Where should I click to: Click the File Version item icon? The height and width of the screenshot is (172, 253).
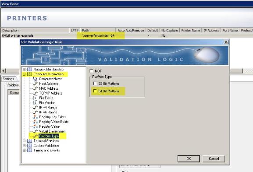pyautogui.click(x=35, y=103)
